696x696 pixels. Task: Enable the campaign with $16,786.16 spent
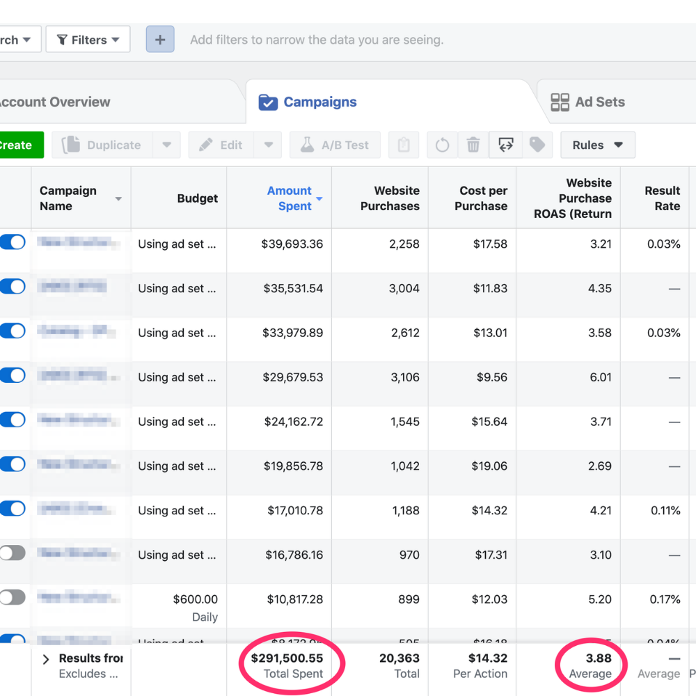click(13, 553)
